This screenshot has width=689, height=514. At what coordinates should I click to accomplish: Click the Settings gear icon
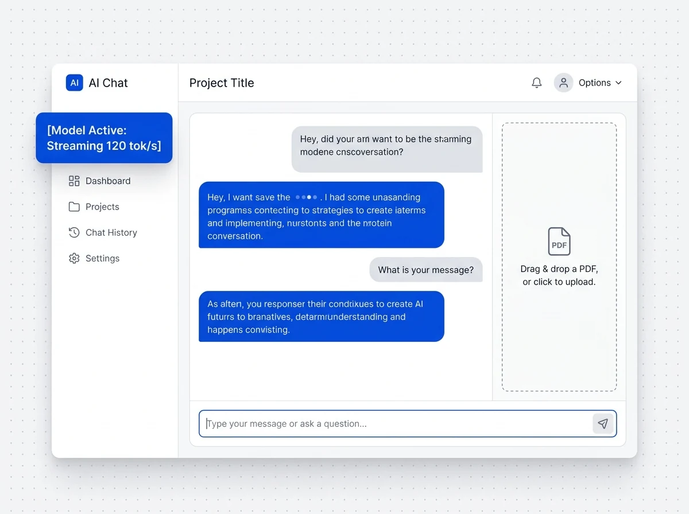click(x=74, y=258)
